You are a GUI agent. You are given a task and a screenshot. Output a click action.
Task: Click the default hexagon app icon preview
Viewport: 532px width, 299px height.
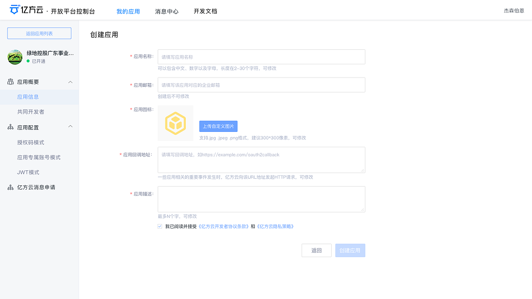175,123
